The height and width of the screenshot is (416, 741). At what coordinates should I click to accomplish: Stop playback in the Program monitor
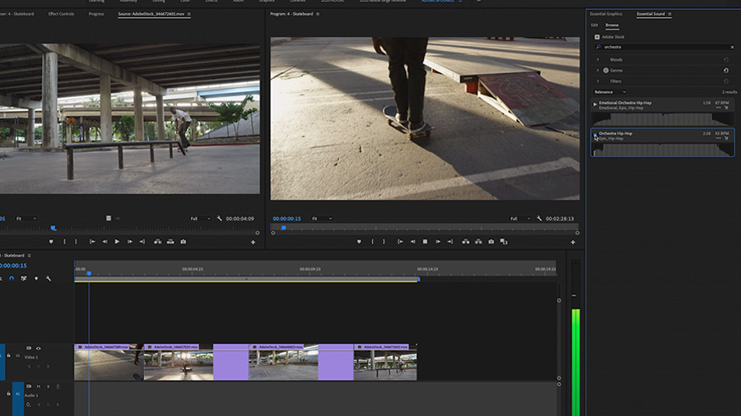coord(425,242)
